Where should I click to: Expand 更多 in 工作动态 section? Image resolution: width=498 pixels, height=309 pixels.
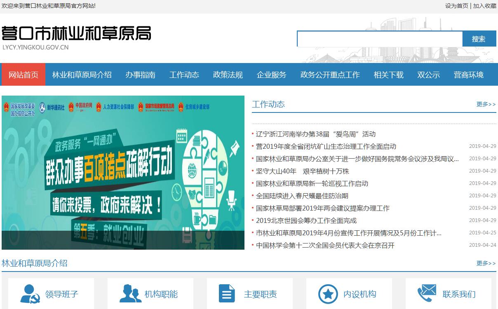pos(486,104)
